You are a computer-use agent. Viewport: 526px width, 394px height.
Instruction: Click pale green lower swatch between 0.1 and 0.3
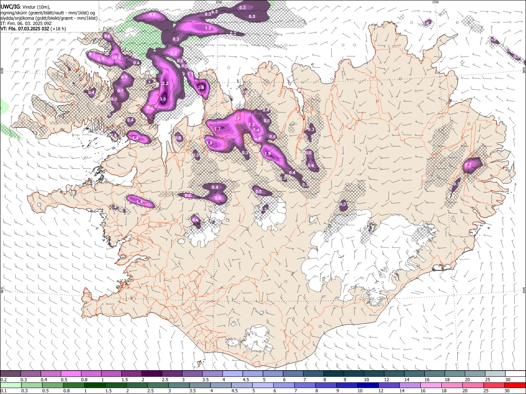[x=11, y=385]
